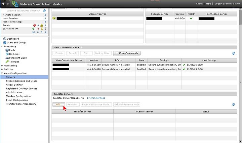This screenshot has height=143, width=242.
Task: Collapse the Inventory tree section
Action: point(2,46)
